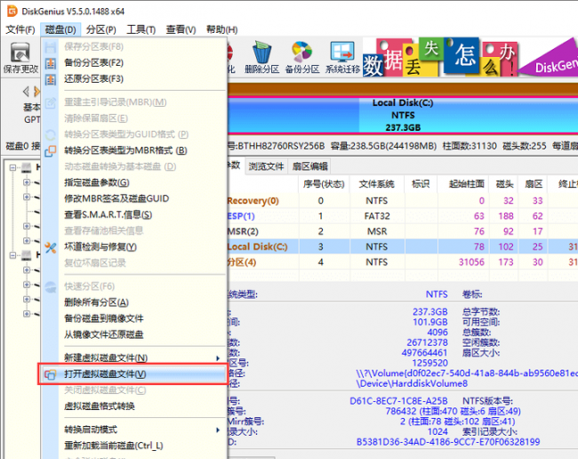Choose 从镜像文件还原磁盘 entry
This screenshot has width=578, height=459.
[134, 334]
